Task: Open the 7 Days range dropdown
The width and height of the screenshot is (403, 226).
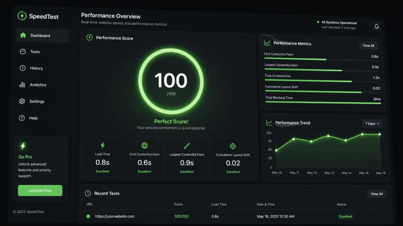Action: (372, 124)
